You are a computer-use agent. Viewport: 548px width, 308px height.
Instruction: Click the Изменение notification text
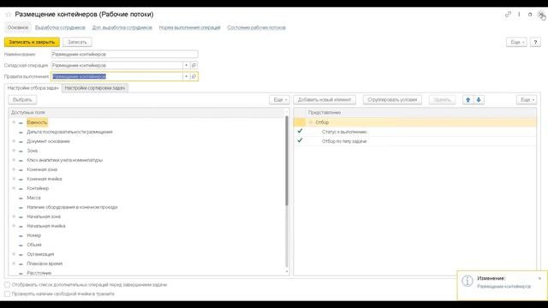pos(504,287)
